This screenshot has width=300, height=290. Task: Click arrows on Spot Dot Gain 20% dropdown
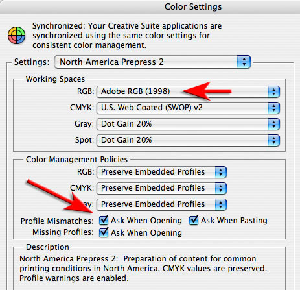[x=274, y=140]
